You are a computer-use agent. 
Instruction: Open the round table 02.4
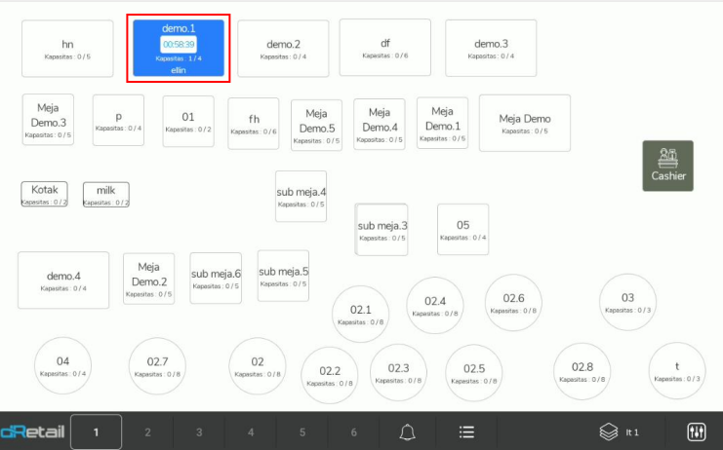(x=435, y=306)
